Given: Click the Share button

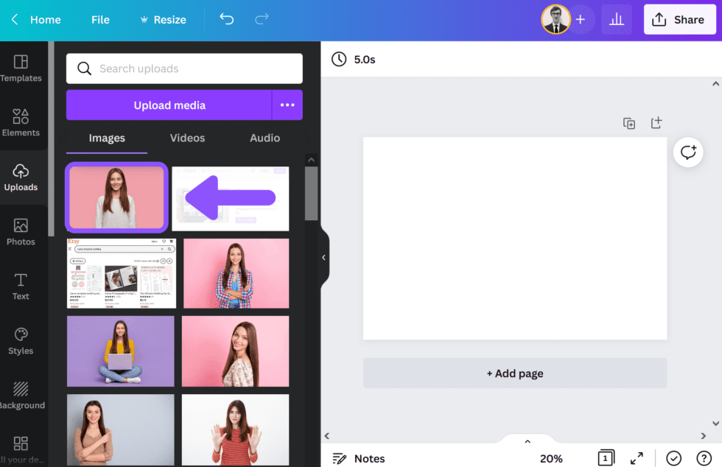Looking at the screenshot, I should tap(679, 19).
